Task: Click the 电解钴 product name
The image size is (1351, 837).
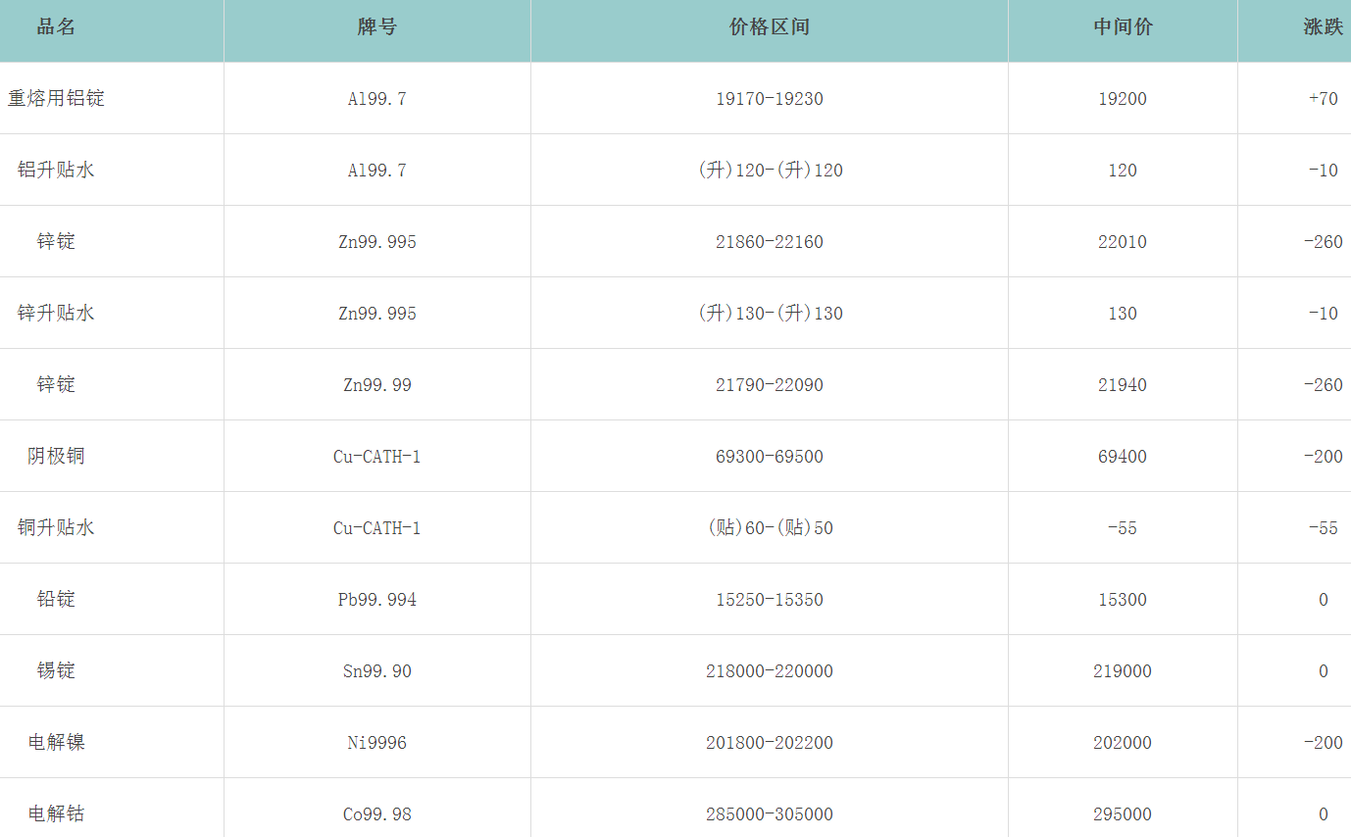Action: click(x=56, y=814)
